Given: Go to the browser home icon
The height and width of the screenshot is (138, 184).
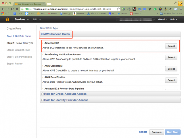Looking at the screenshot, I should [17, 9].
